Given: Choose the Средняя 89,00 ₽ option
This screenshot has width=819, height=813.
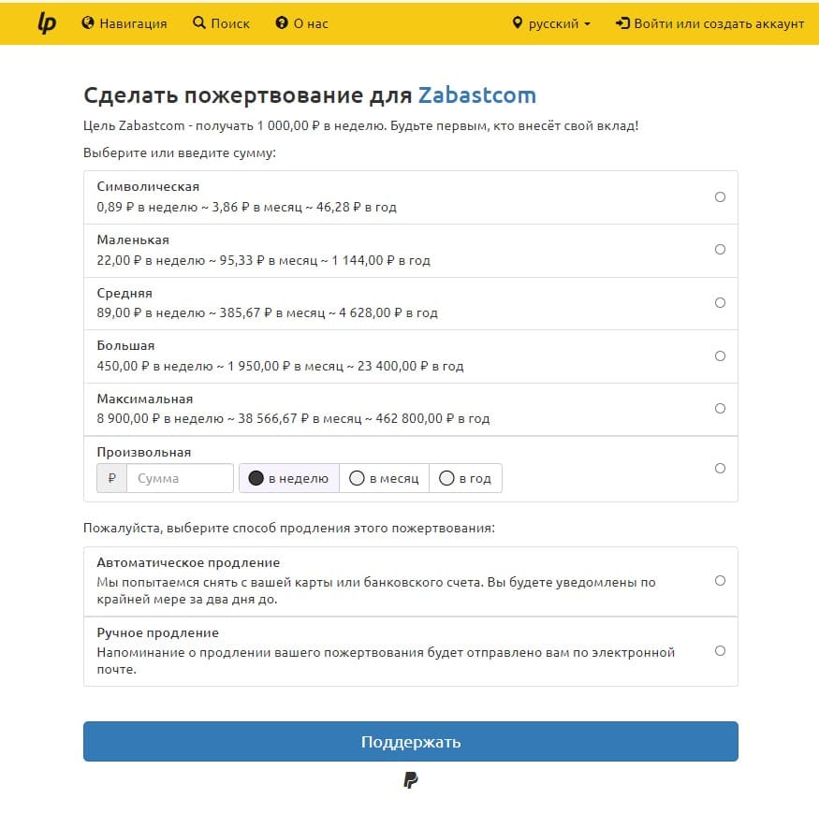Looking at the screenshot, I should [x=719, y=302].
